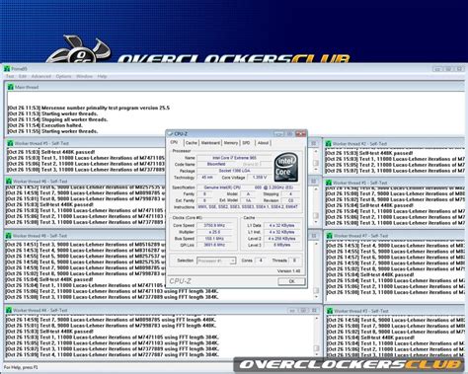468x374 pixels.
Task: Click 'Mersenne number primality test program' log line
Action: pyautogui.click(x=89, y=108)
